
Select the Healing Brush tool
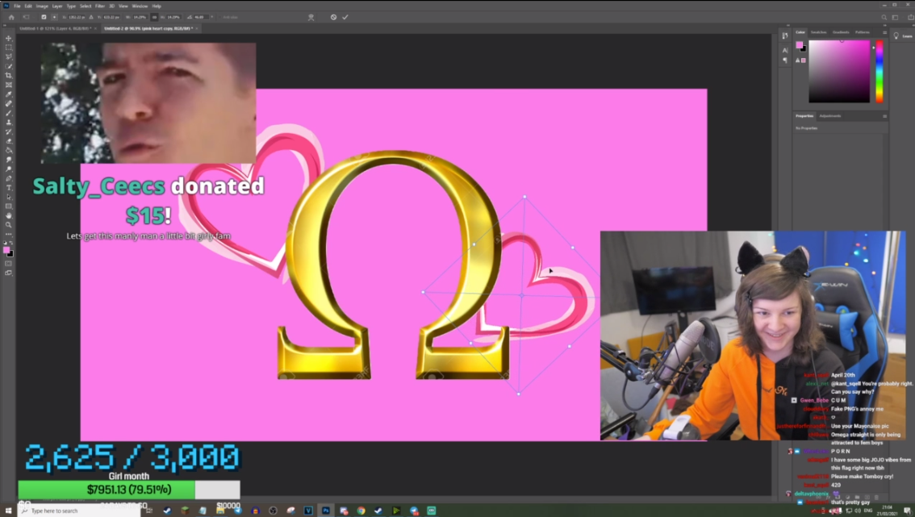[9, 103]
